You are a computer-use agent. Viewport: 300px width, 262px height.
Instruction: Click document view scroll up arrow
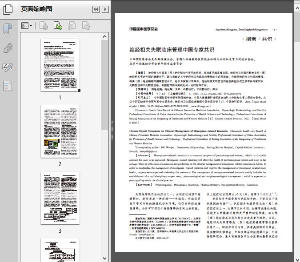[x=297, y=8]
